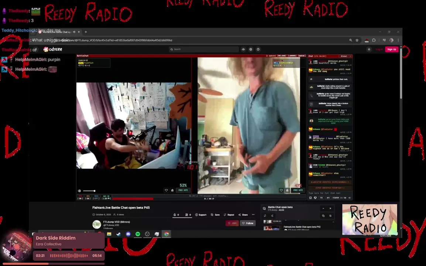Join the FTLdump VOD channel
426x266 pixels.
(x=232, y=223)
